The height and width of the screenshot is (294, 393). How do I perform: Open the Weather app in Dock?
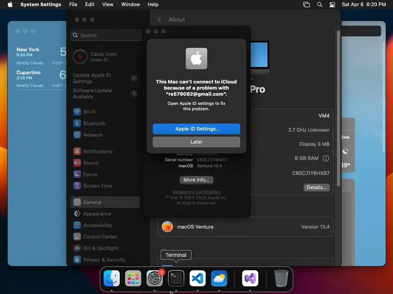pos(219,278)
